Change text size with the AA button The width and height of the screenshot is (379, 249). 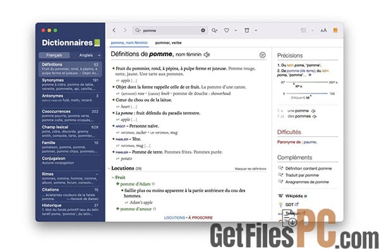point(323,30)
